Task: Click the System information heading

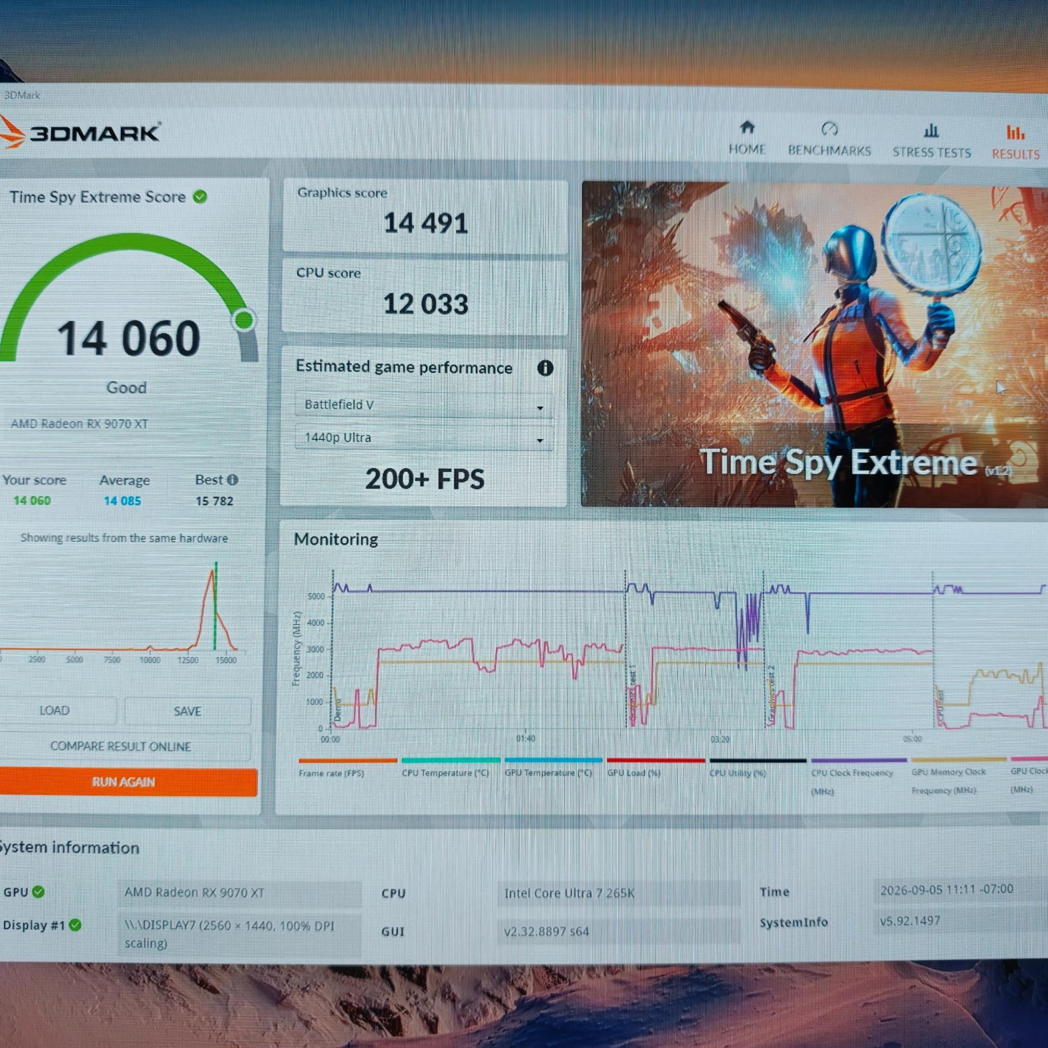Action: coord(70,848)
